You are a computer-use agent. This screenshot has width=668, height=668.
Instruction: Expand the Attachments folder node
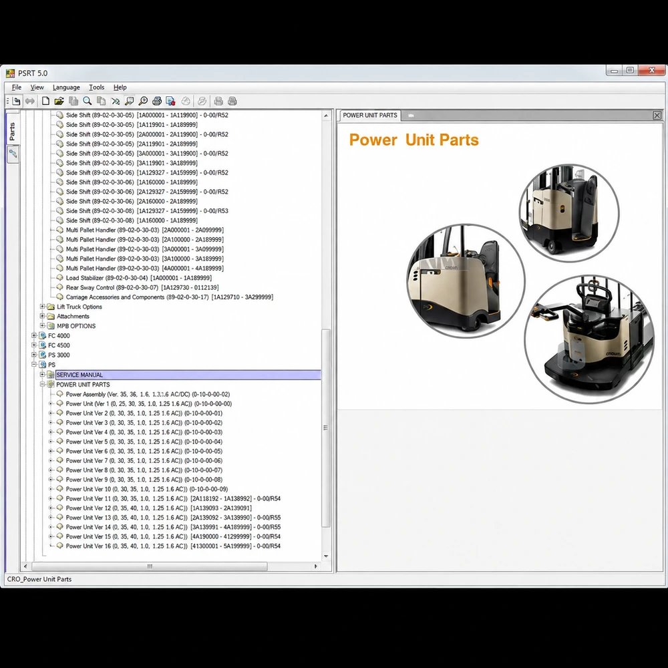(x=42, y=316)
